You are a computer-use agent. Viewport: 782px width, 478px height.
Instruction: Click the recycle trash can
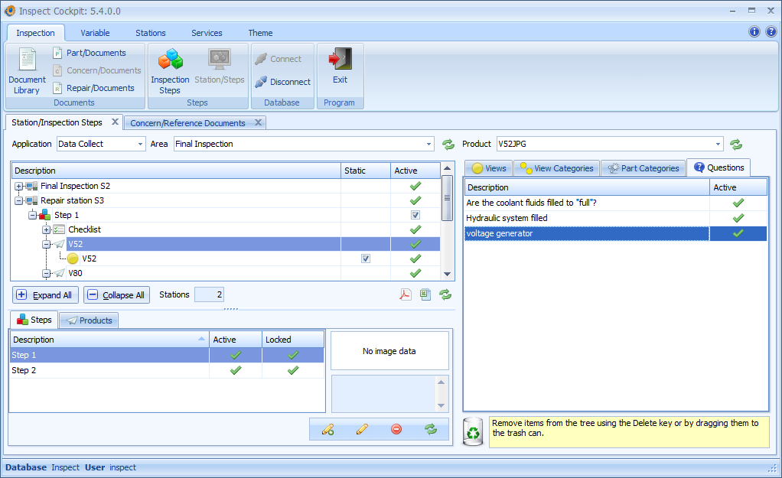click(x=473, y=431)
